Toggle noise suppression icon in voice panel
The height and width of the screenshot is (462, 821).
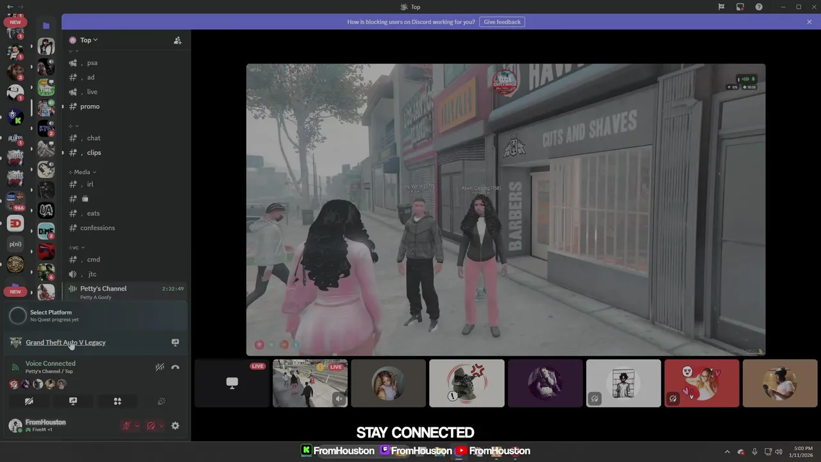[160, 367]
